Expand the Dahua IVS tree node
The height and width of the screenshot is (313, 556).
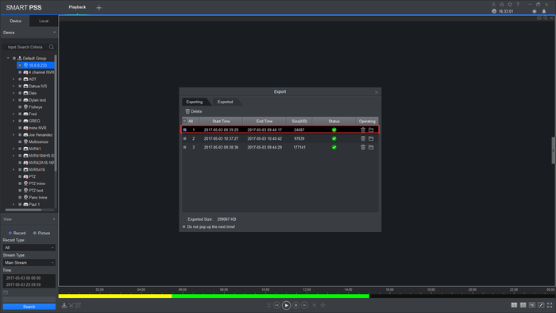click(x=14, y=86)
